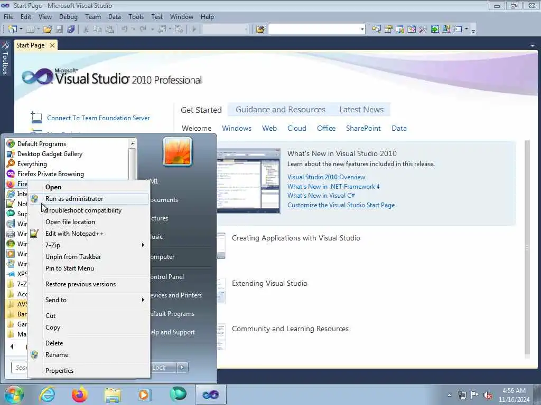
Task: Select Pin to Start Menu
Action: coord(88,268)
